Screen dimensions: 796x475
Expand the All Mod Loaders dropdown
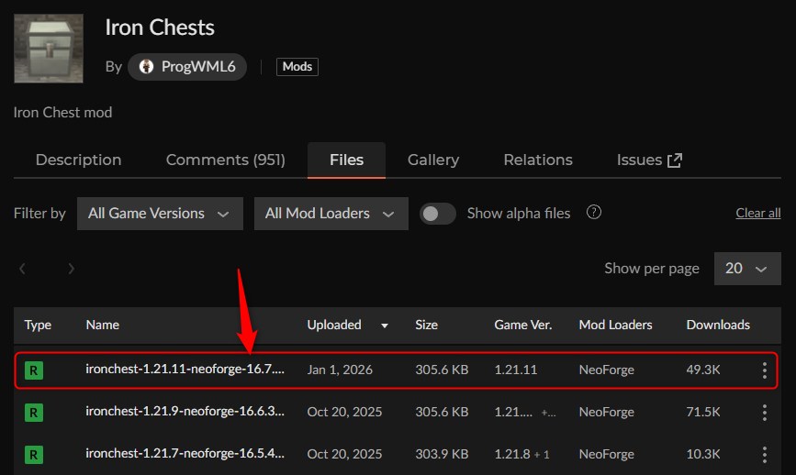pyautogui.click(x=331, y=214)
